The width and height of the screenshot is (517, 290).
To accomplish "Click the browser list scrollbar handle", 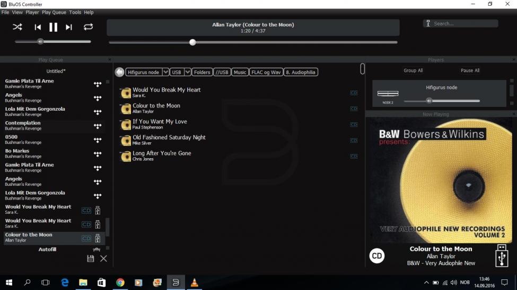I will pos(362,69).
